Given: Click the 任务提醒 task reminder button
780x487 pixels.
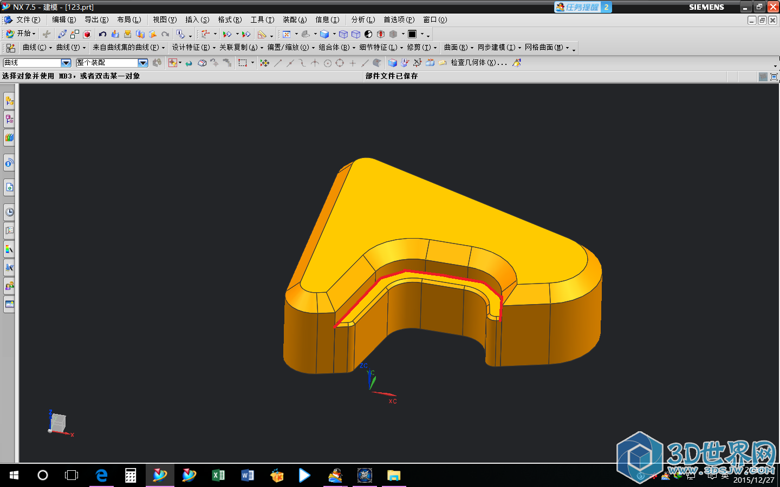Looking at the screenshot, I should [583, 7].
